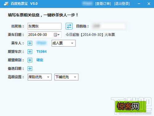Add a passenger with the plus icon
154x116 pixels.
(30, 43)
